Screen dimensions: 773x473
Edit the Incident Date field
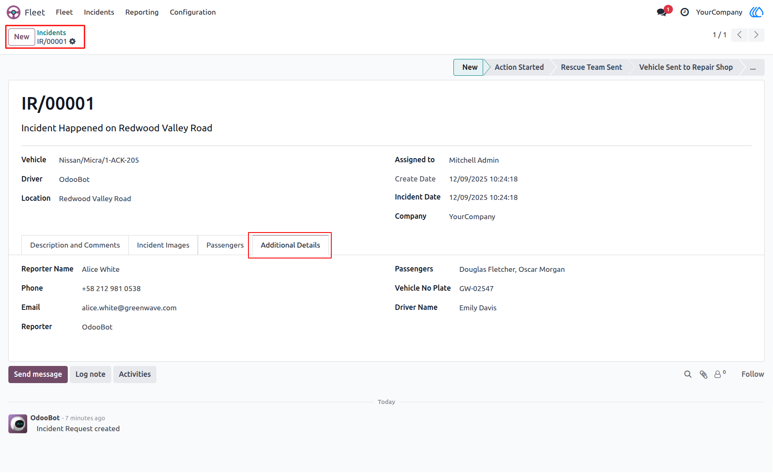coord(483,197)
